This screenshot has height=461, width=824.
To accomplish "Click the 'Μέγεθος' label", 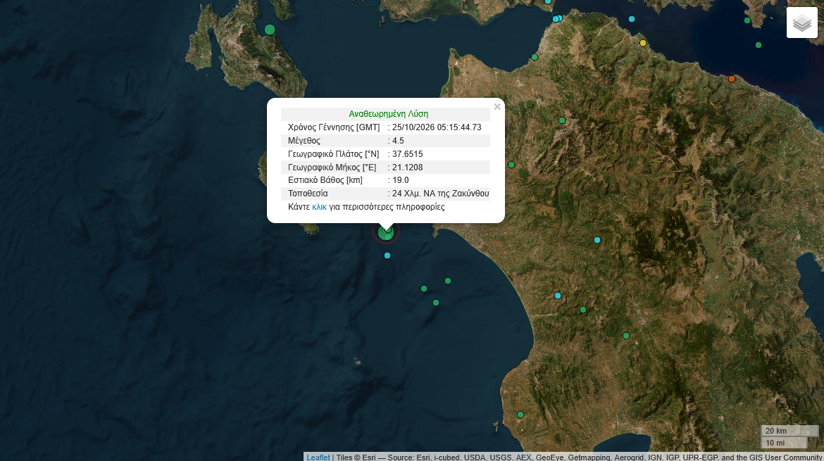I will tap(304, 141).
